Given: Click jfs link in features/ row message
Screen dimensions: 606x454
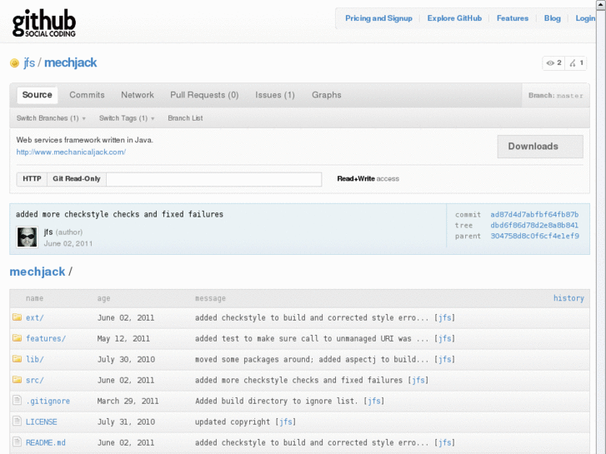Looking at the screenshot, I should pos(445,338).
